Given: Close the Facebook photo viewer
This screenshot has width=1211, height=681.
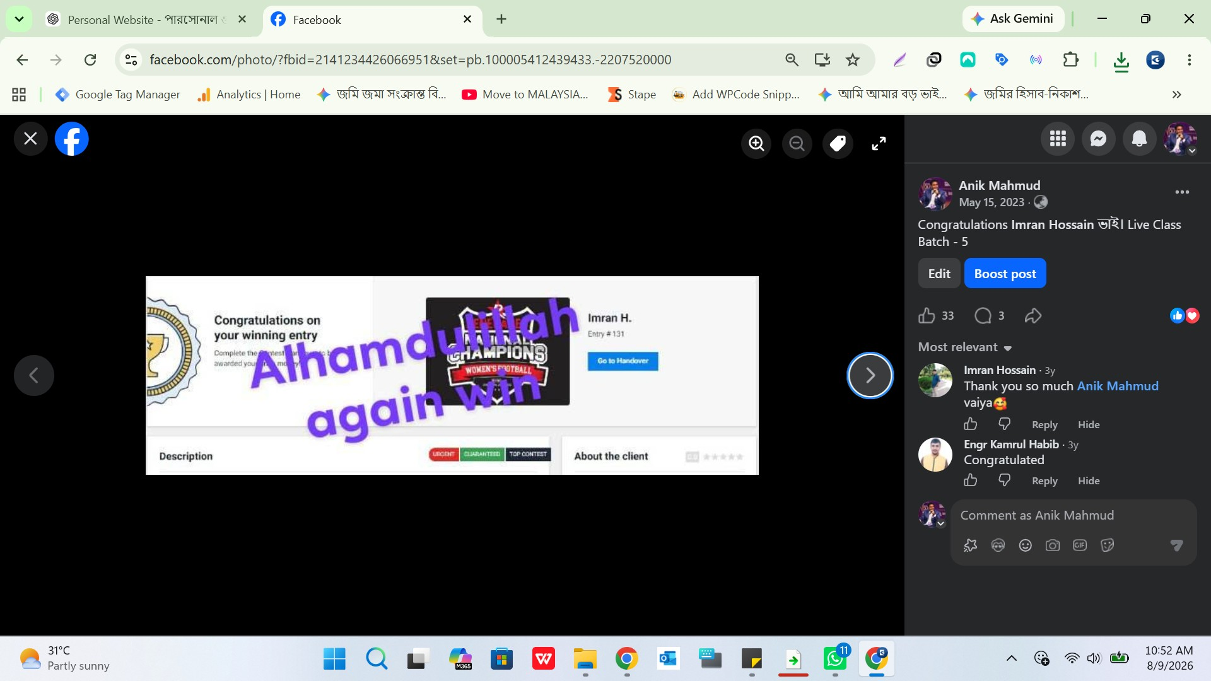Looking at the screenshot, I should [x=30, y=139].
